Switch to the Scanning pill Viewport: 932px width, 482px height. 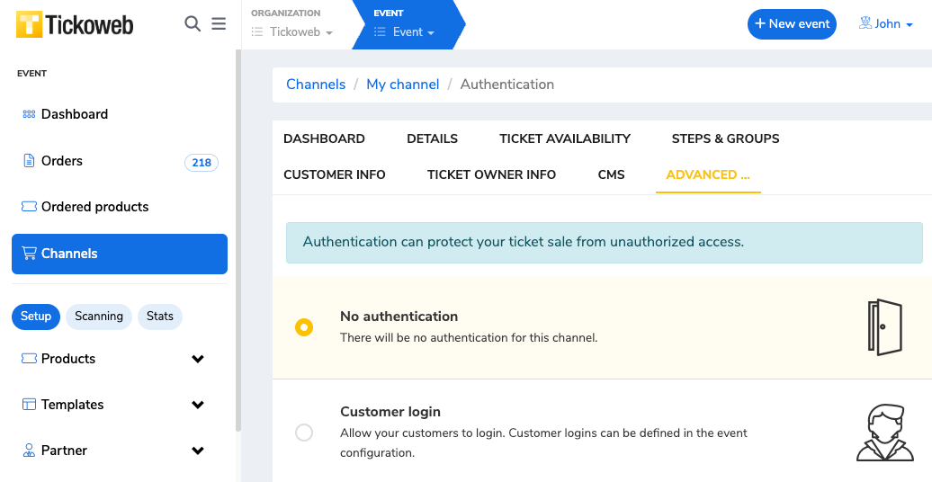pos(99,317)
